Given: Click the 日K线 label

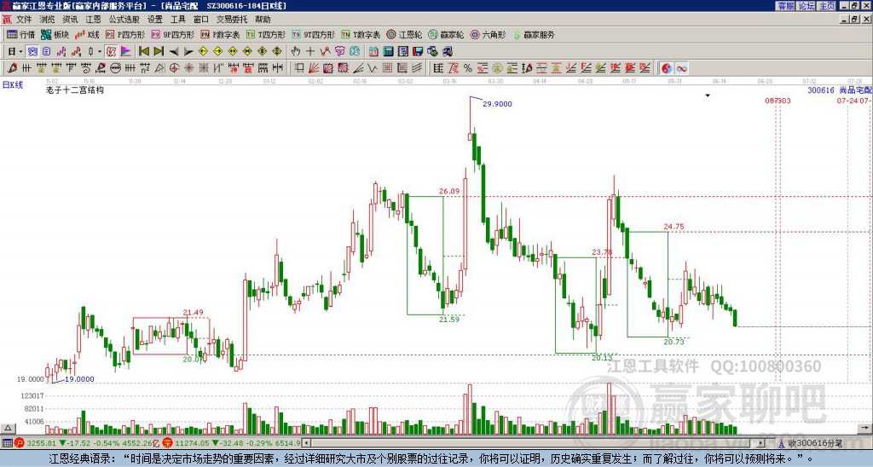Looking at the screenshot, I should point(13,84).
